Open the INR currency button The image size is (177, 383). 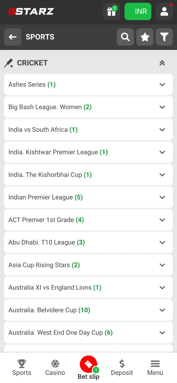point(138,11)
